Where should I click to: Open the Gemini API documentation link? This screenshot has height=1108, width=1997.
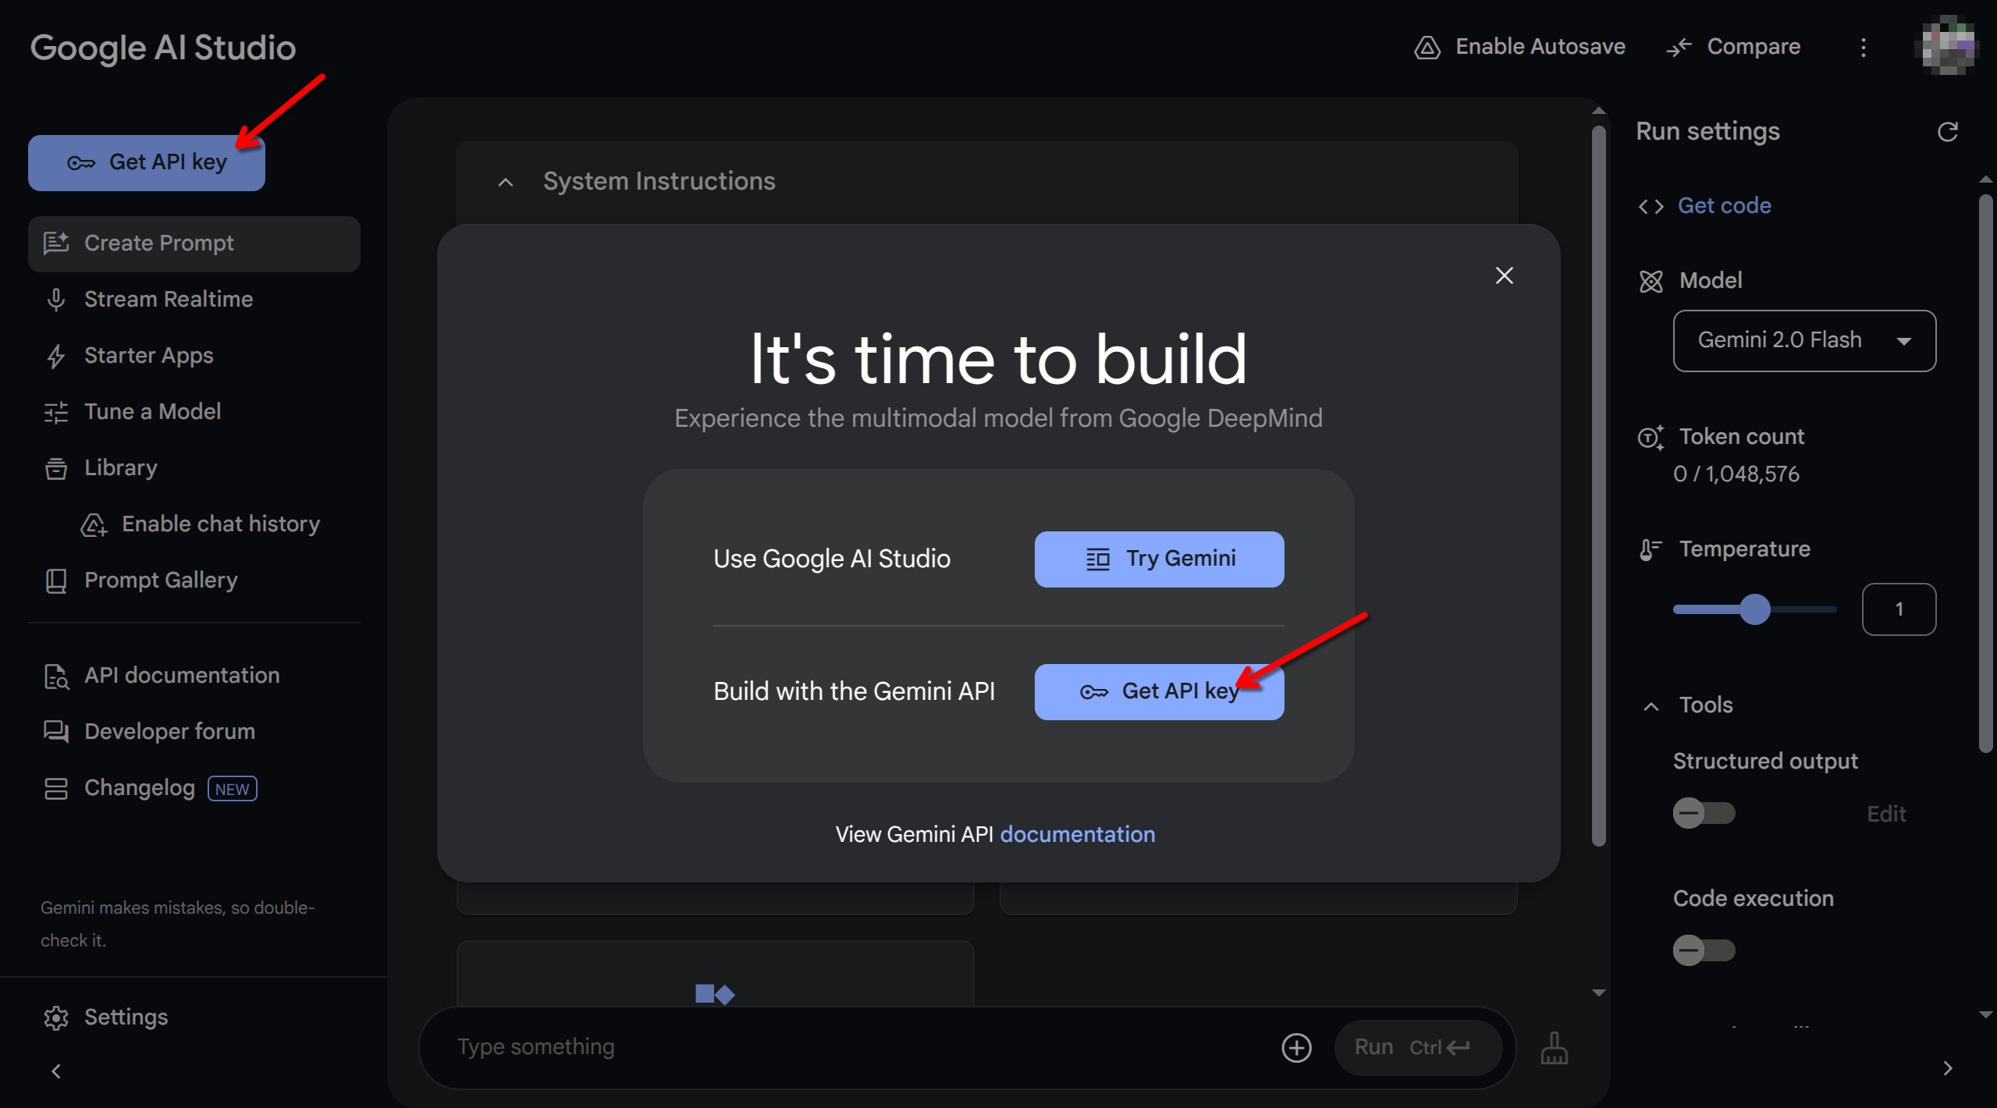[1078, 834]
